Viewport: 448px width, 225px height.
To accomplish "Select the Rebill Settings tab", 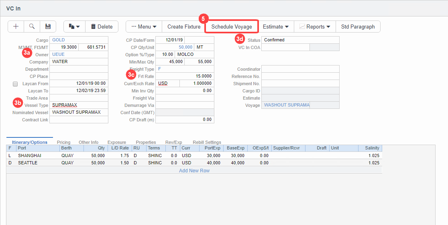I will point(207,142).
